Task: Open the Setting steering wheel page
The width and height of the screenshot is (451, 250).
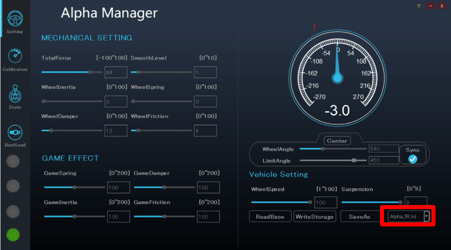Action: pyautogui.click(x=15, y=22)
